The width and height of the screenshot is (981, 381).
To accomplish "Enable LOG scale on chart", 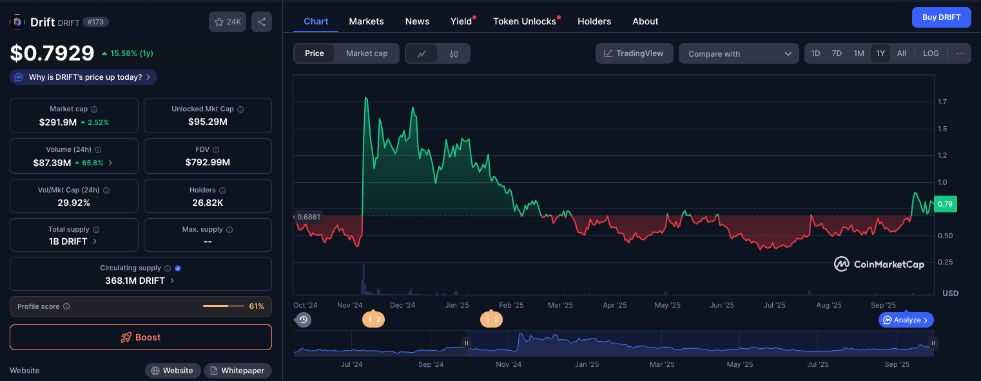I will (x=931, y=53).
